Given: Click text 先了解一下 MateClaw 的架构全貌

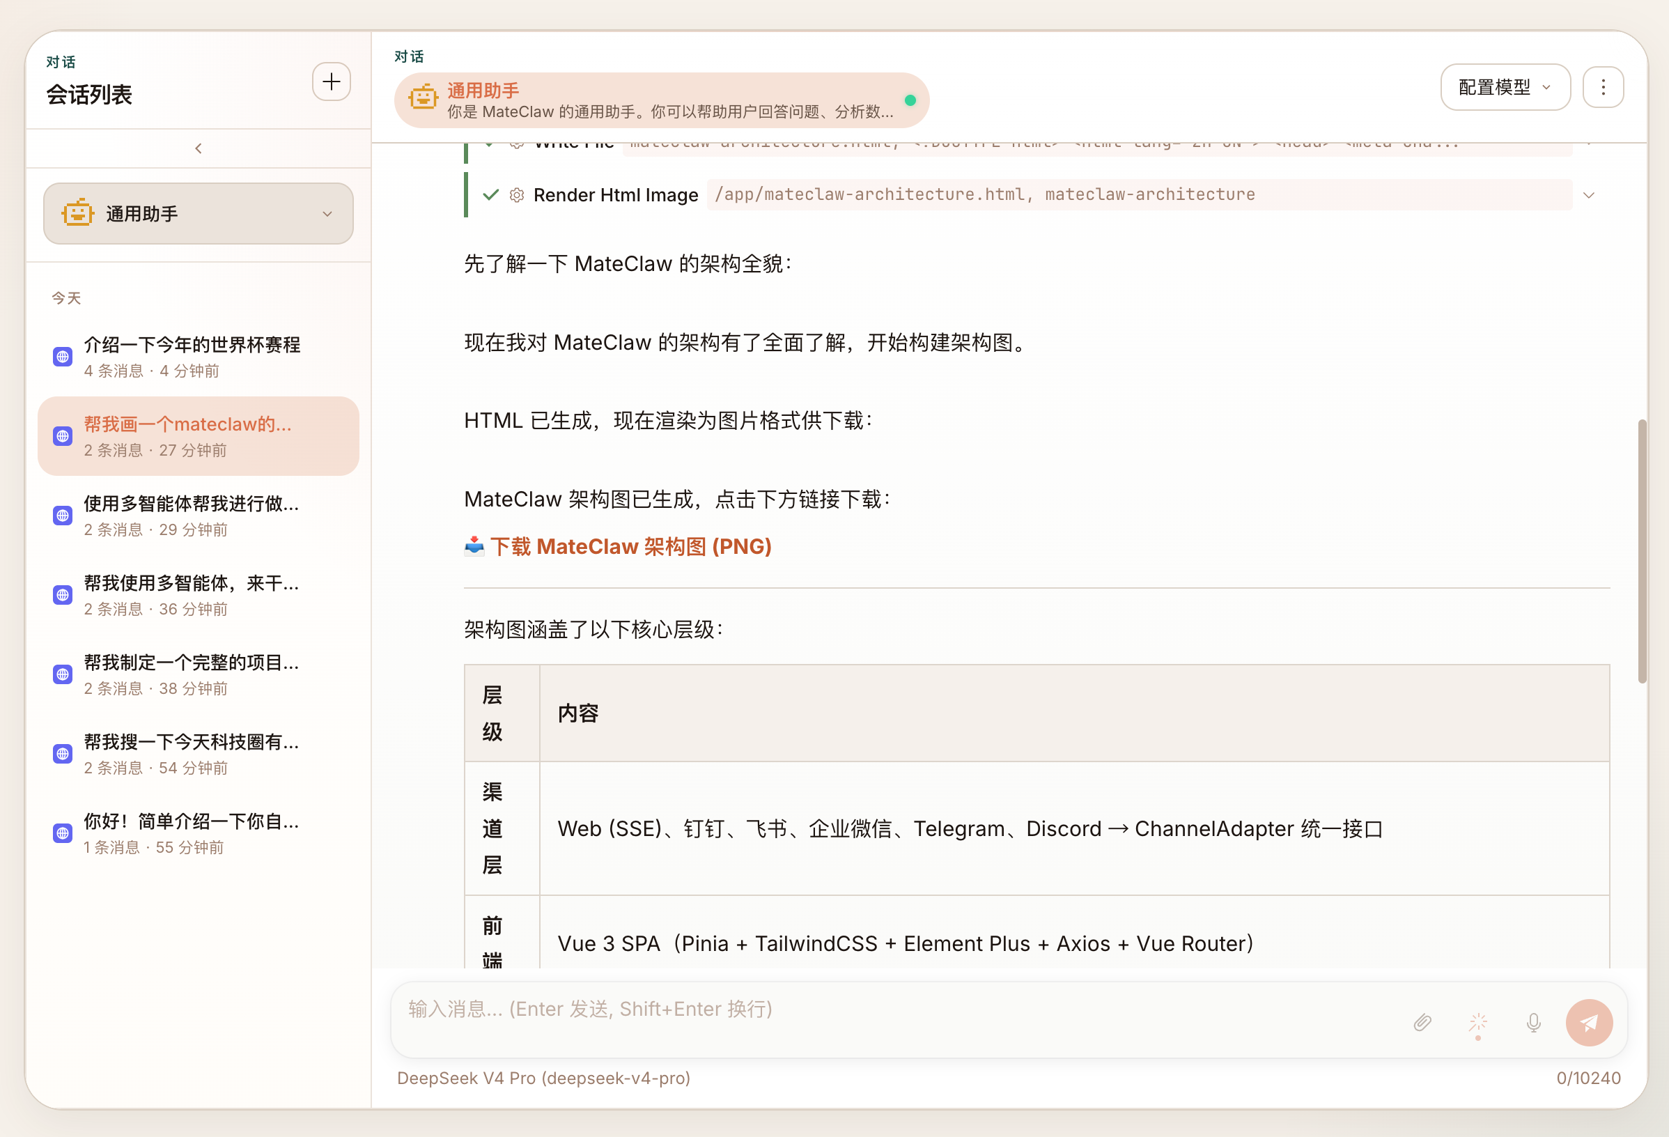Looking at the screenshot, I should coord(623,264).
